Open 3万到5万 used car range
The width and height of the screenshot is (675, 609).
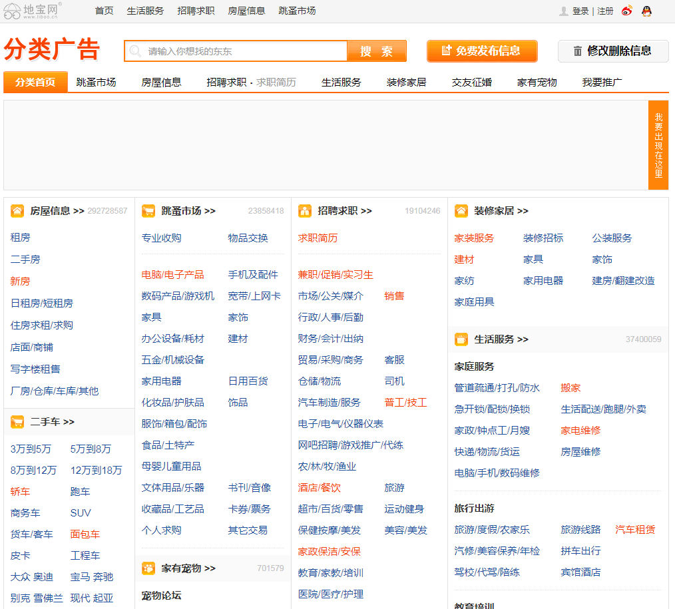31,449
